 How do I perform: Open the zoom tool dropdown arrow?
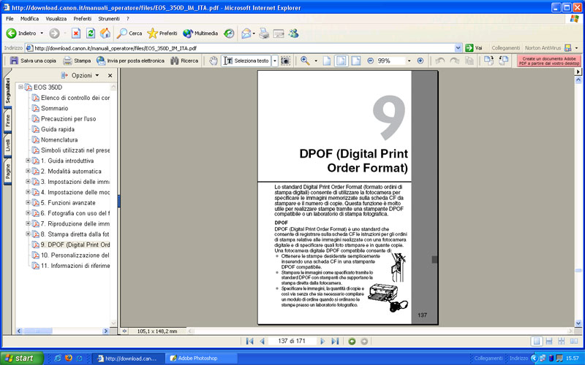(316, 61)
